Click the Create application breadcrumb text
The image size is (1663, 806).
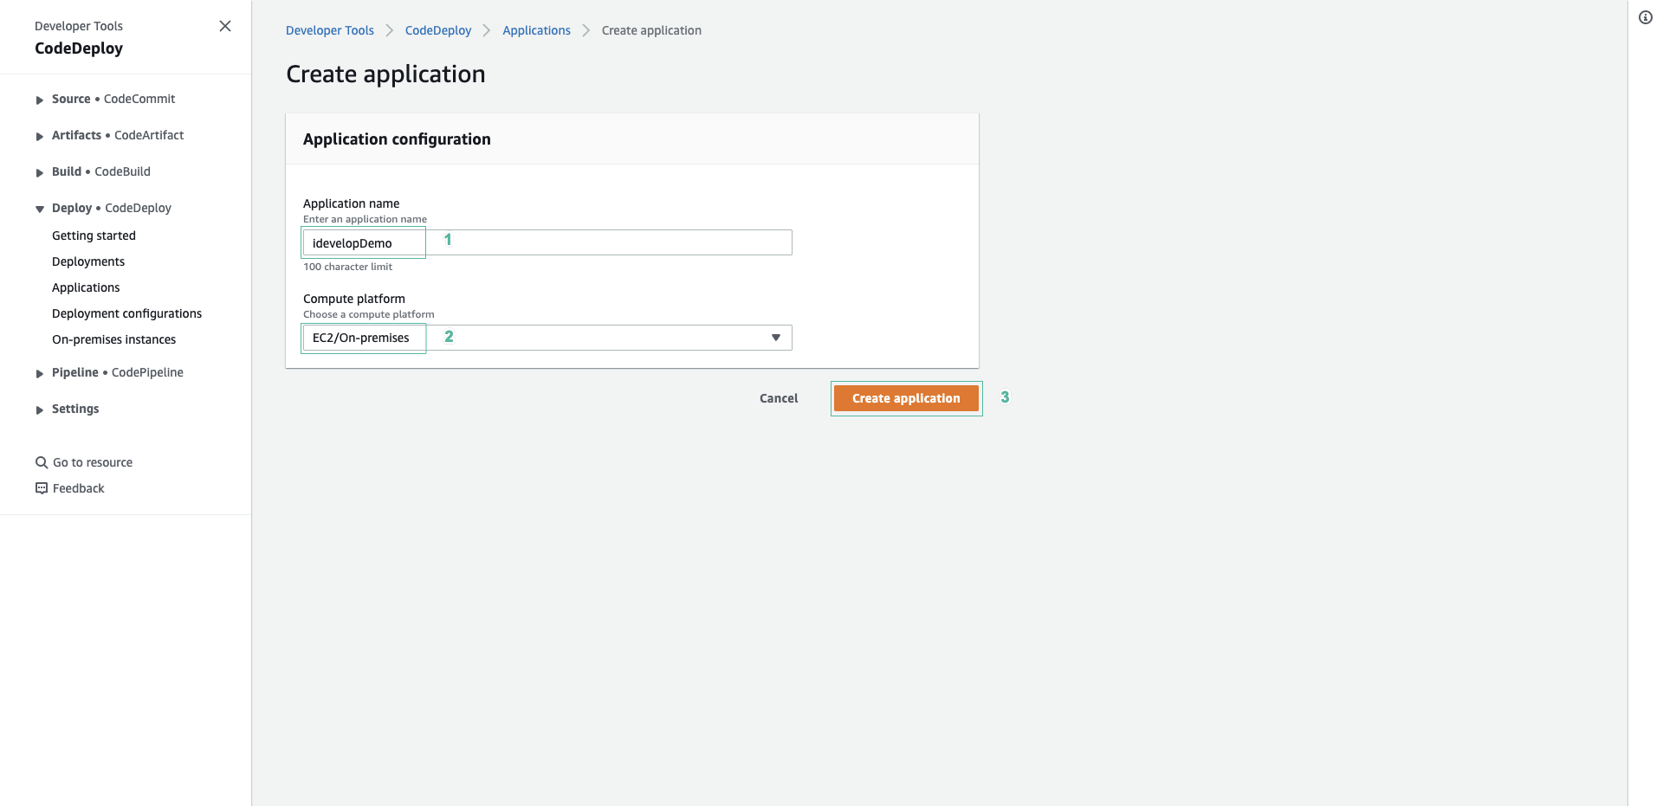[x=651, y=30]
